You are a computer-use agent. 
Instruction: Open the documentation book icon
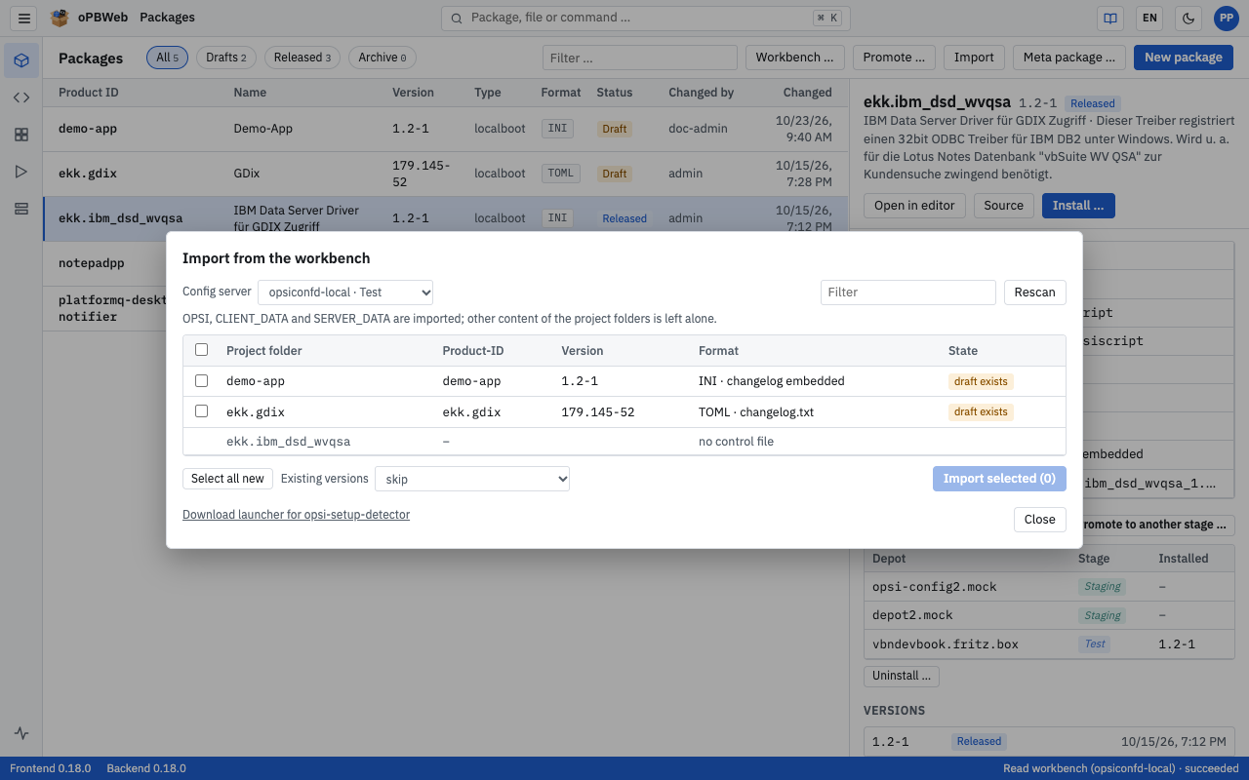pos(1109,18)
